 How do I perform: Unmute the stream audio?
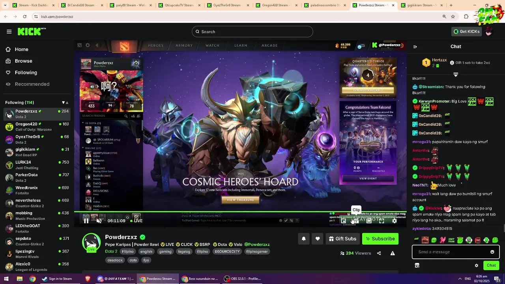(99, 220)
